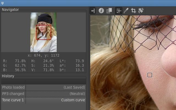Click the a*: 16.3 readout
Viewport: 176px width, 110px height.
[x=71, y=65]
